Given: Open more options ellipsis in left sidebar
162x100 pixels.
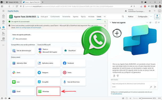Looking at the screenshot, I should tap(3, 45).
